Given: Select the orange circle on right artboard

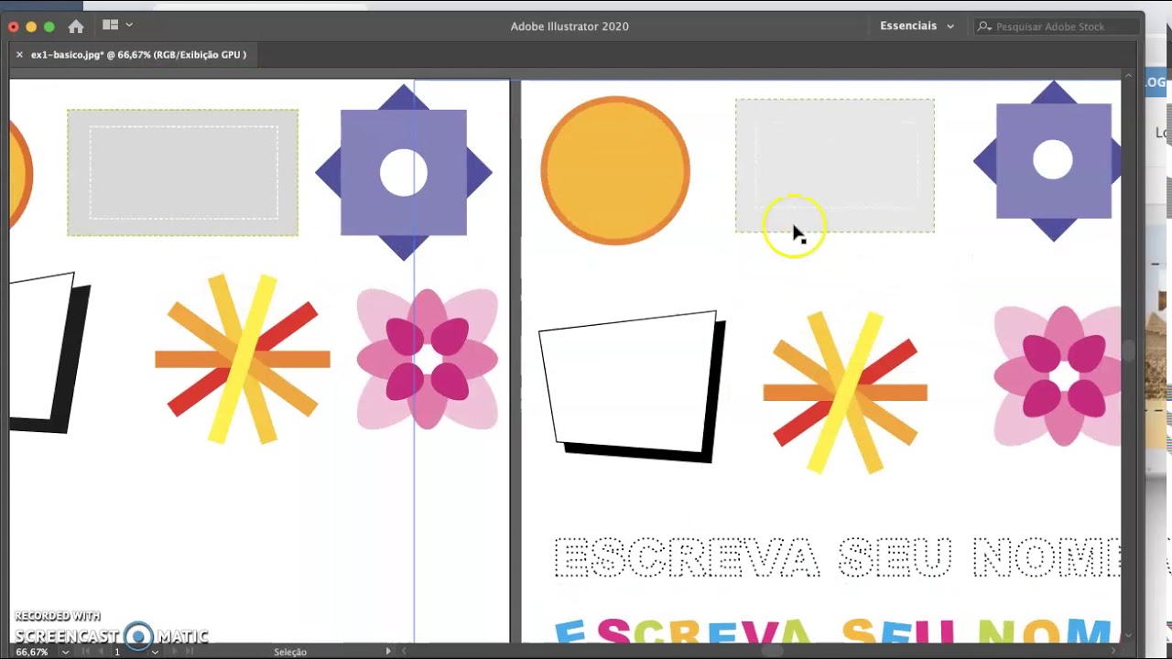Looking at the screenshot, I should pyautogui.click(x=615, y=170).
